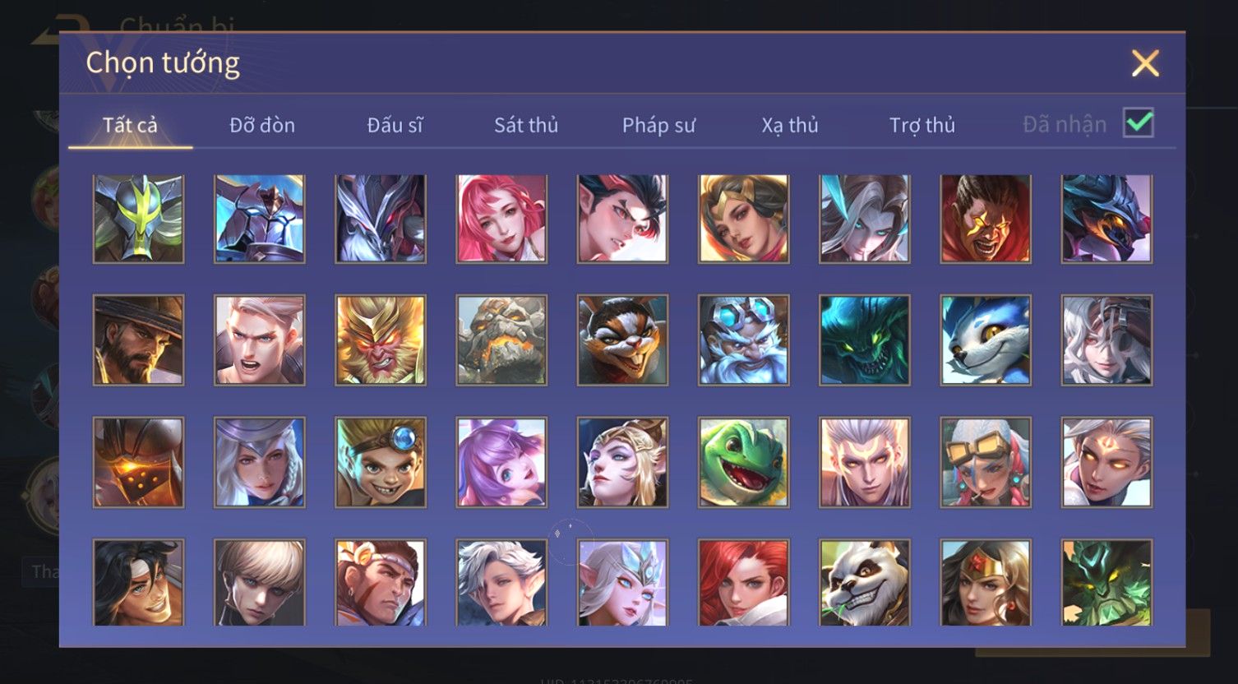Screen dimensions: 1238x684
Task: Switch to the Đỡ đòn tab
Action: (x=262, y=125)
